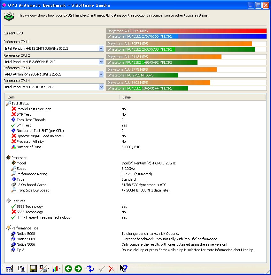The height and width of the screenshot is (275, 271).
Task: Open the options table-edit toolbar icon
Action: (x=10, y=269)
